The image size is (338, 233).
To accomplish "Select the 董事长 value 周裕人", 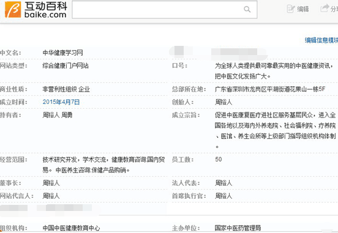I will 51,183.
